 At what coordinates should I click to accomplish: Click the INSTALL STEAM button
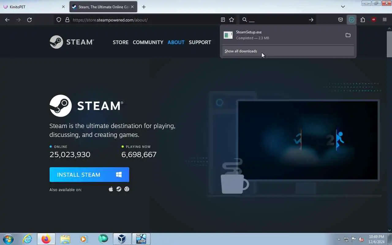89,175
